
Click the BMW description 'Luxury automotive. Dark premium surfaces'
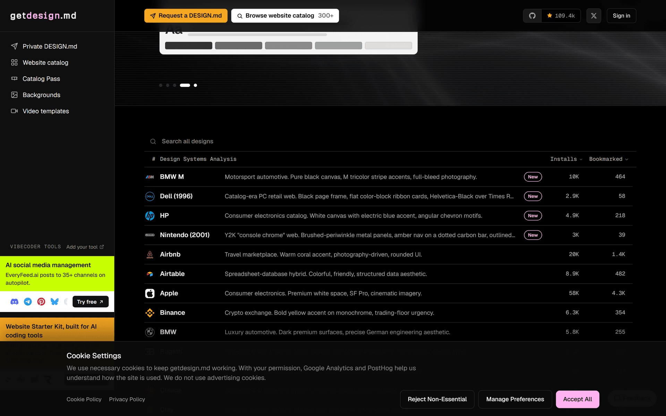[x=337, y=332]
